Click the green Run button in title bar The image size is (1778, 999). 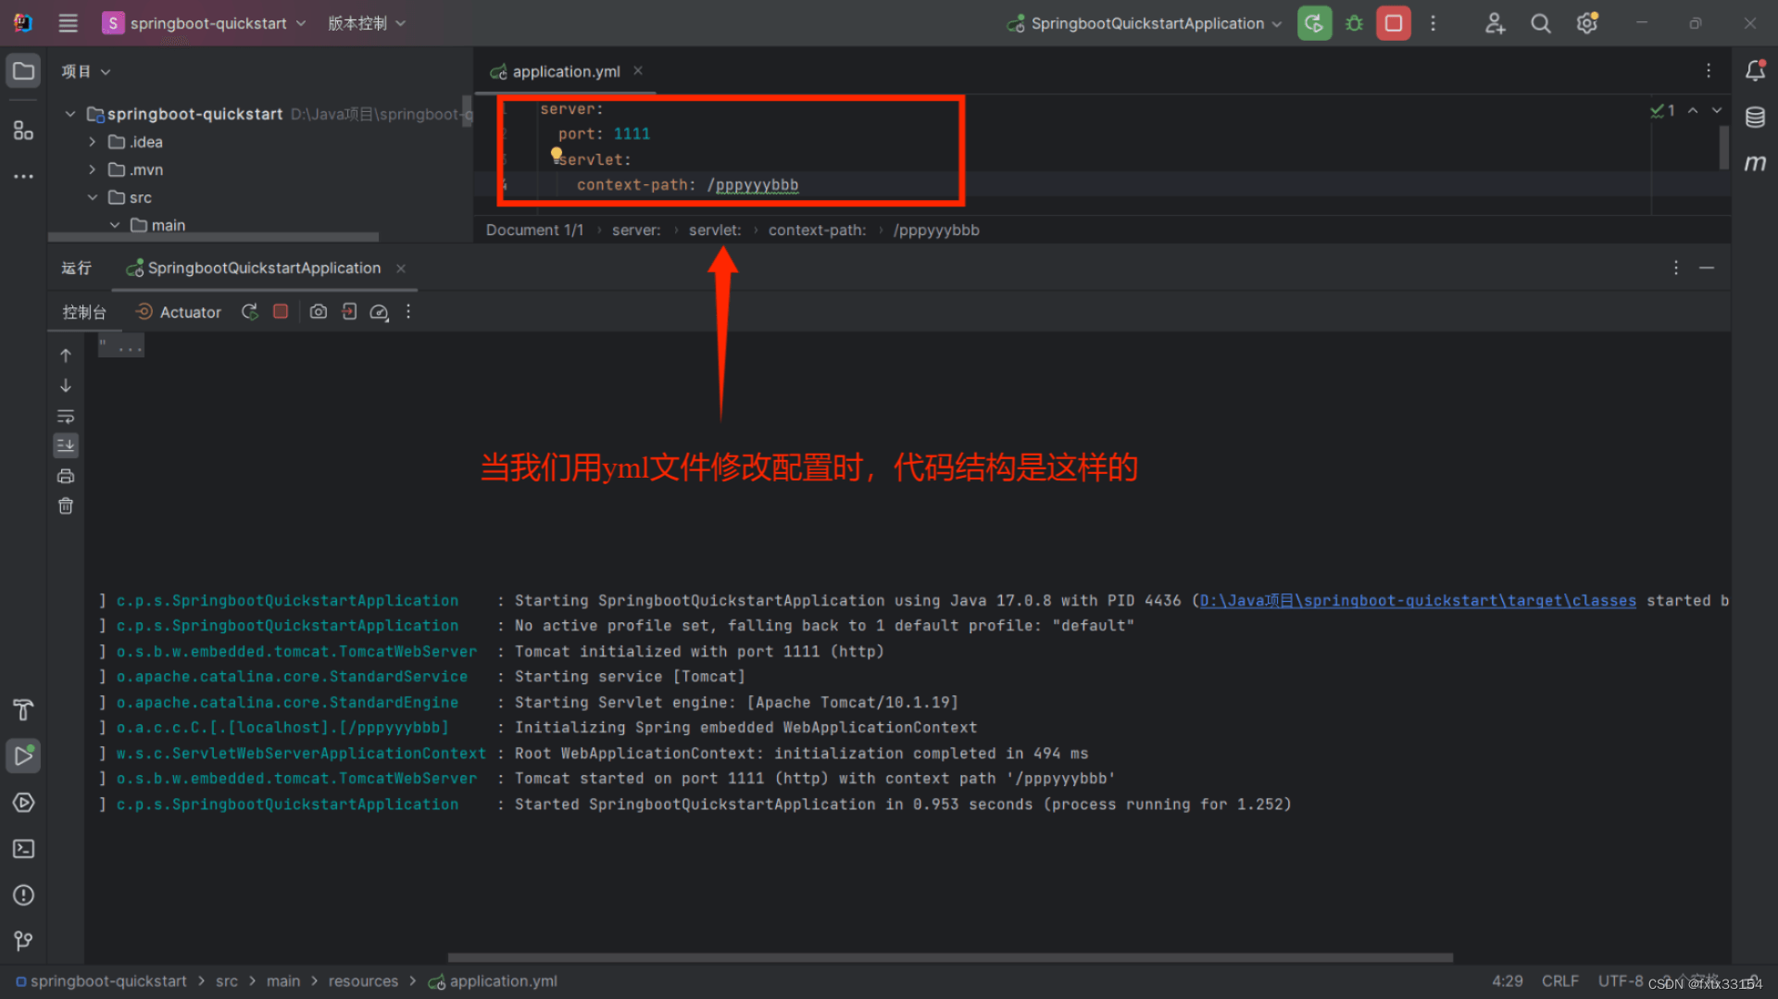[1314, 23]
